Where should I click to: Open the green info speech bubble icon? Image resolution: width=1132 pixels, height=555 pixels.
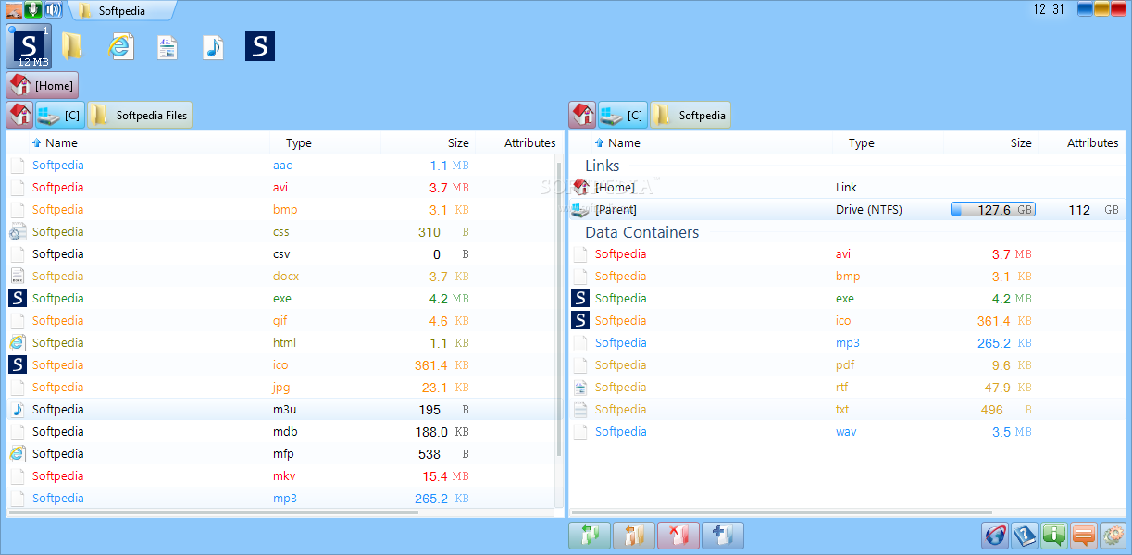(1054, 536)
